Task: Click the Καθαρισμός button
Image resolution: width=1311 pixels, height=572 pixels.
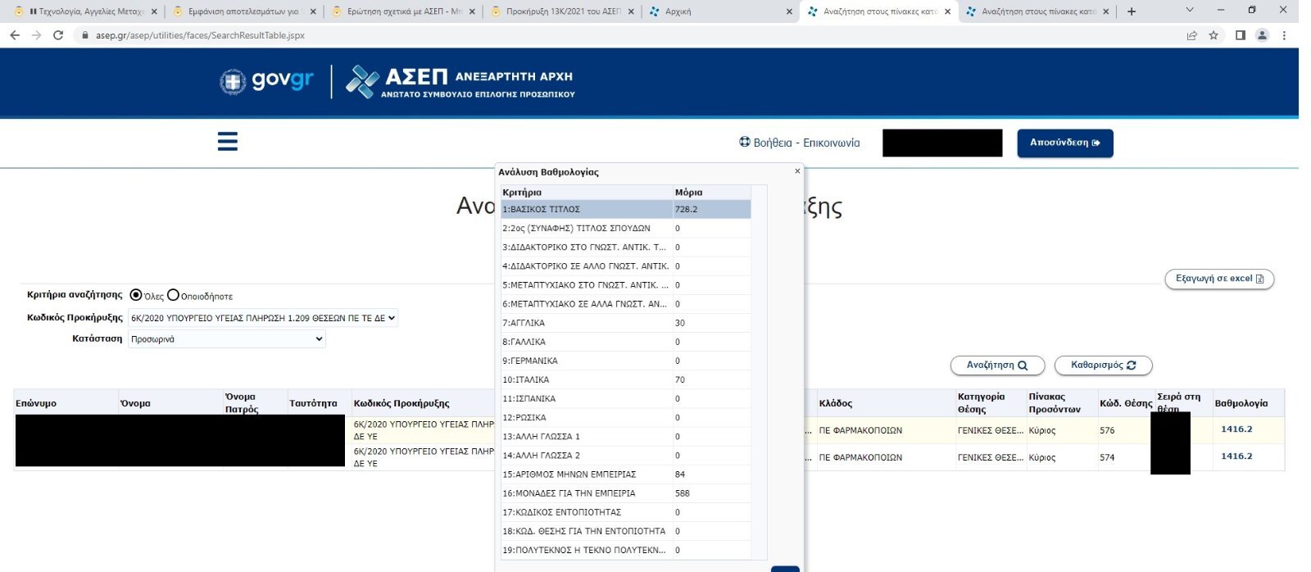Action: 1103,365
